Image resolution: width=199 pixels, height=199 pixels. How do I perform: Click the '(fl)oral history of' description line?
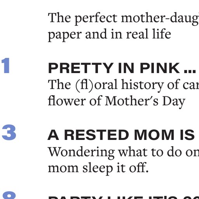[x=124, y=85]
